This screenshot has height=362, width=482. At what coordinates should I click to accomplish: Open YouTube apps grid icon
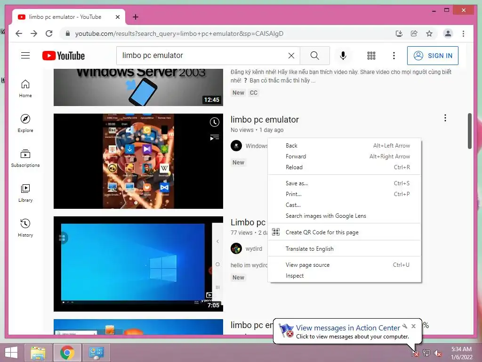(371, 56)
